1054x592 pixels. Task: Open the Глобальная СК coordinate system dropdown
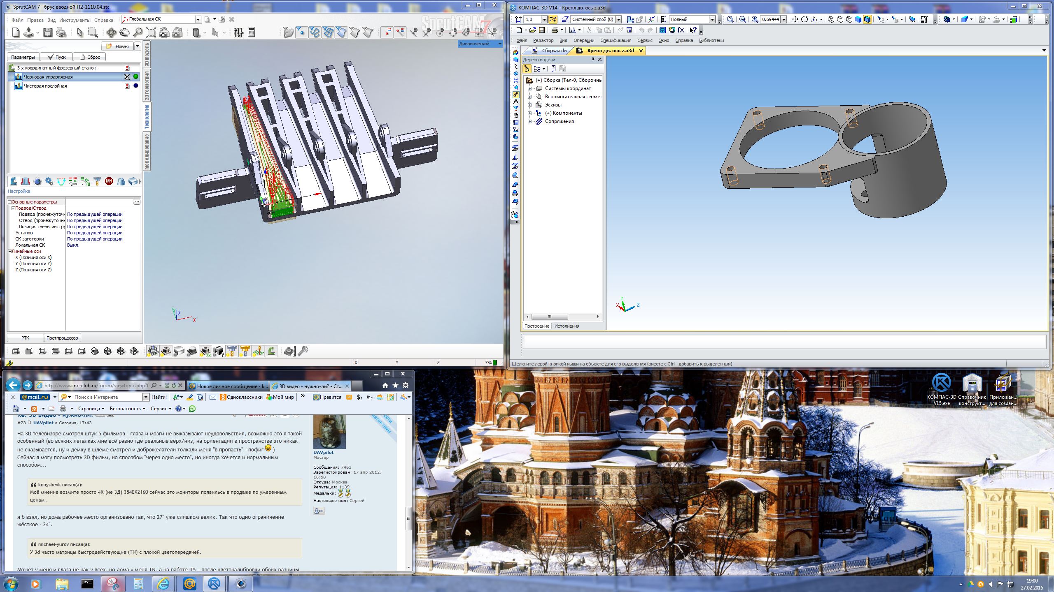click(198, 19)
